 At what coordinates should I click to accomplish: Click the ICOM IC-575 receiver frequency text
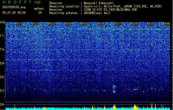pyautogui.click(x=110, y=10)
